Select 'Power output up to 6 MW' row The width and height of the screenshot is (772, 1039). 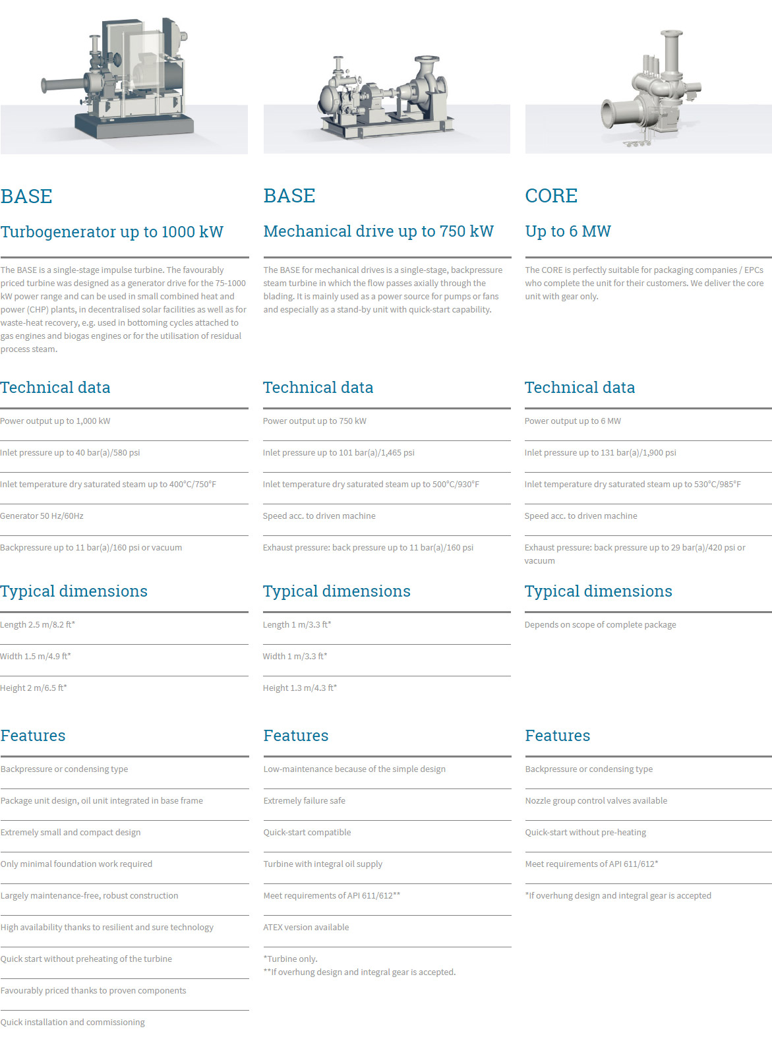(x=573, y=421)
